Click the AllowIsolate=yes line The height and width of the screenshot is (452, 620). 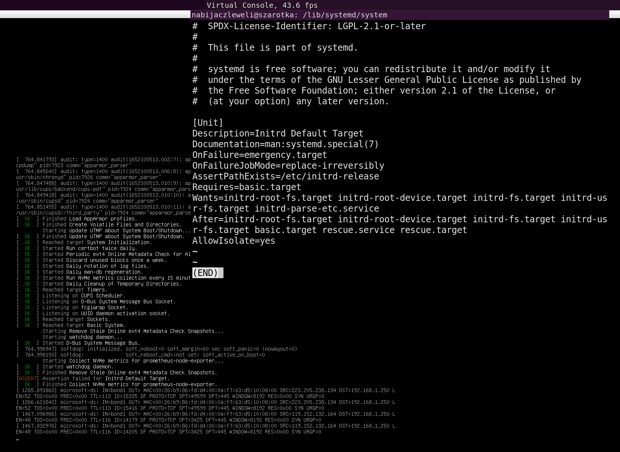click(233, 241)
